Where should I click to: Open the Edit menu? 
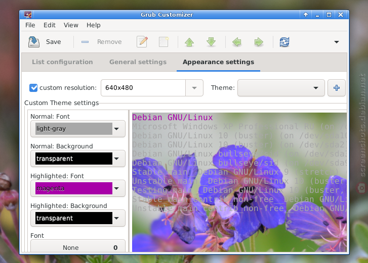(x=50, y=25)
